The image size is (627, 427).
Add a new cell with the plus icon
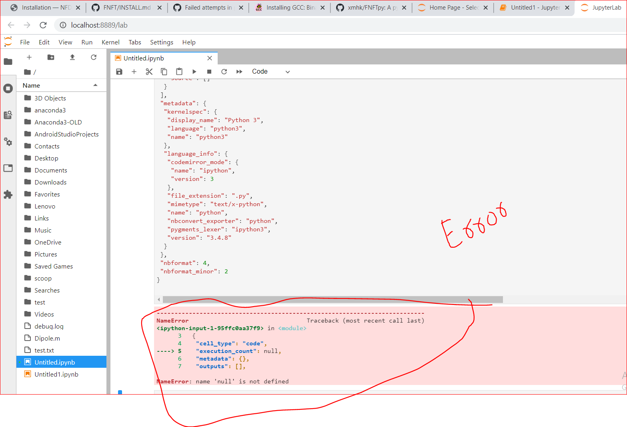pos(134,71)
